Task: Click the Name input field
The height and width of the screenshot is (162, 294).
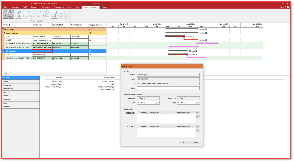Action: (168, 88)
